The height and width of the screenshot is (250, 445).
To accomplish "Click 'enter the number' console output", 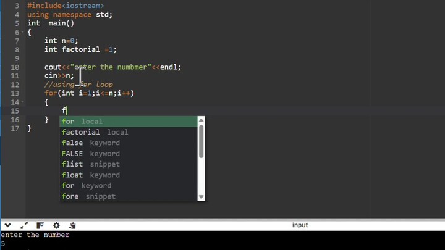I will pos(35,235).
